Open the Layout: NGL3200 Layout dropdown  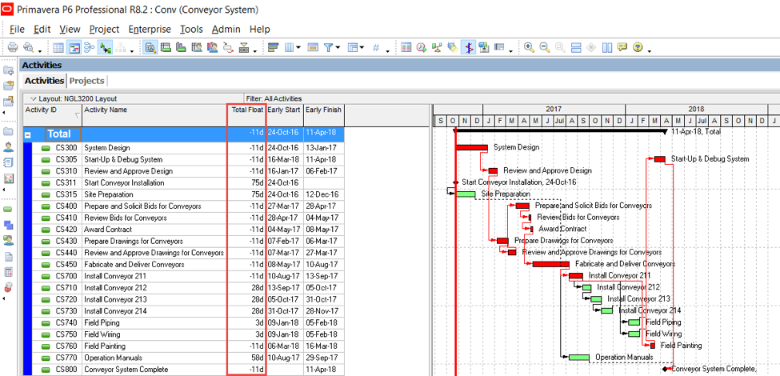(74, 98)
